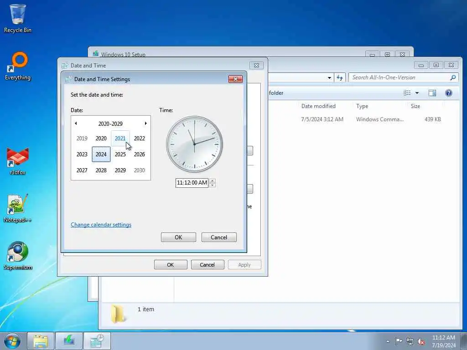Select year 2028 in the calendar
Viewport: 467px width, 350px height.
pos(101,170)
